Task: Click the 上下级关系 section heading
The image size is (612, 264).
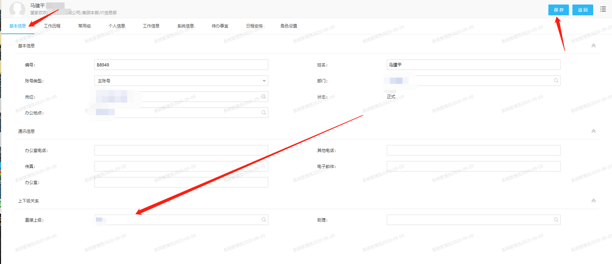Action: tap(28, 201)
